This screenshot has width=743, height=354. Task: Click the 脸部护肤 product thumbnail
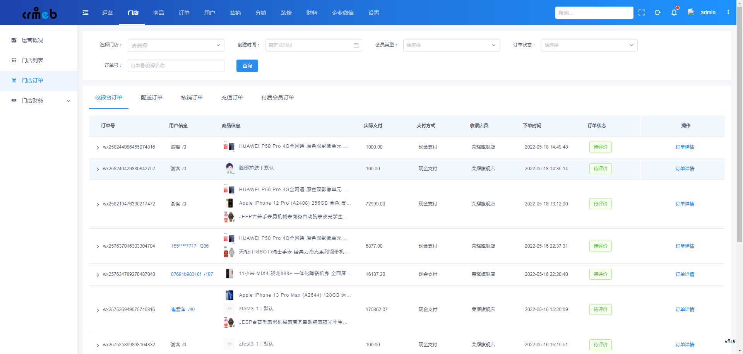(229, 168)
